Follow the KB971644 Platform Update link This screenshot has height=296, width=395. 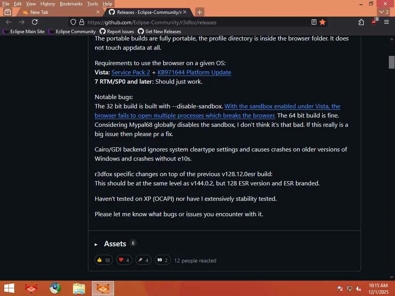click(194, 72)
